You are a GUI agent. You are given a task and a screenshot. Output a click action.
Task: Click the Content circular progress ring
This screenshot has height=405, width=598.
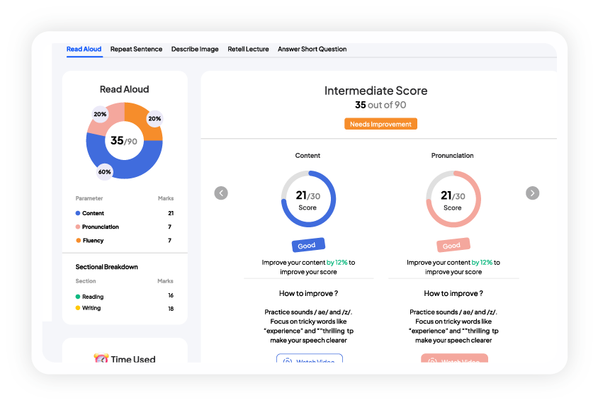[x=308, y=199]
